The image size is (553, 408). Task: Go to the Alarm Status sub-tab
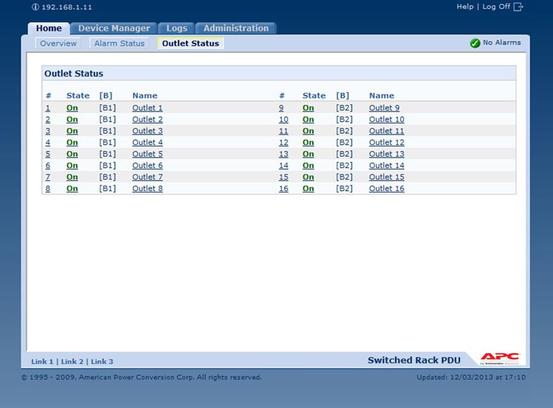tap(119, 44)
